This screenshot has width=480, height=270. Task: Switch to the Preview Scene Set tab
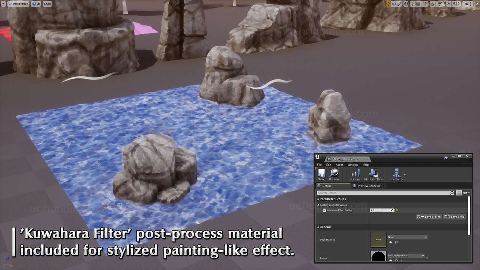click(369, 186)
